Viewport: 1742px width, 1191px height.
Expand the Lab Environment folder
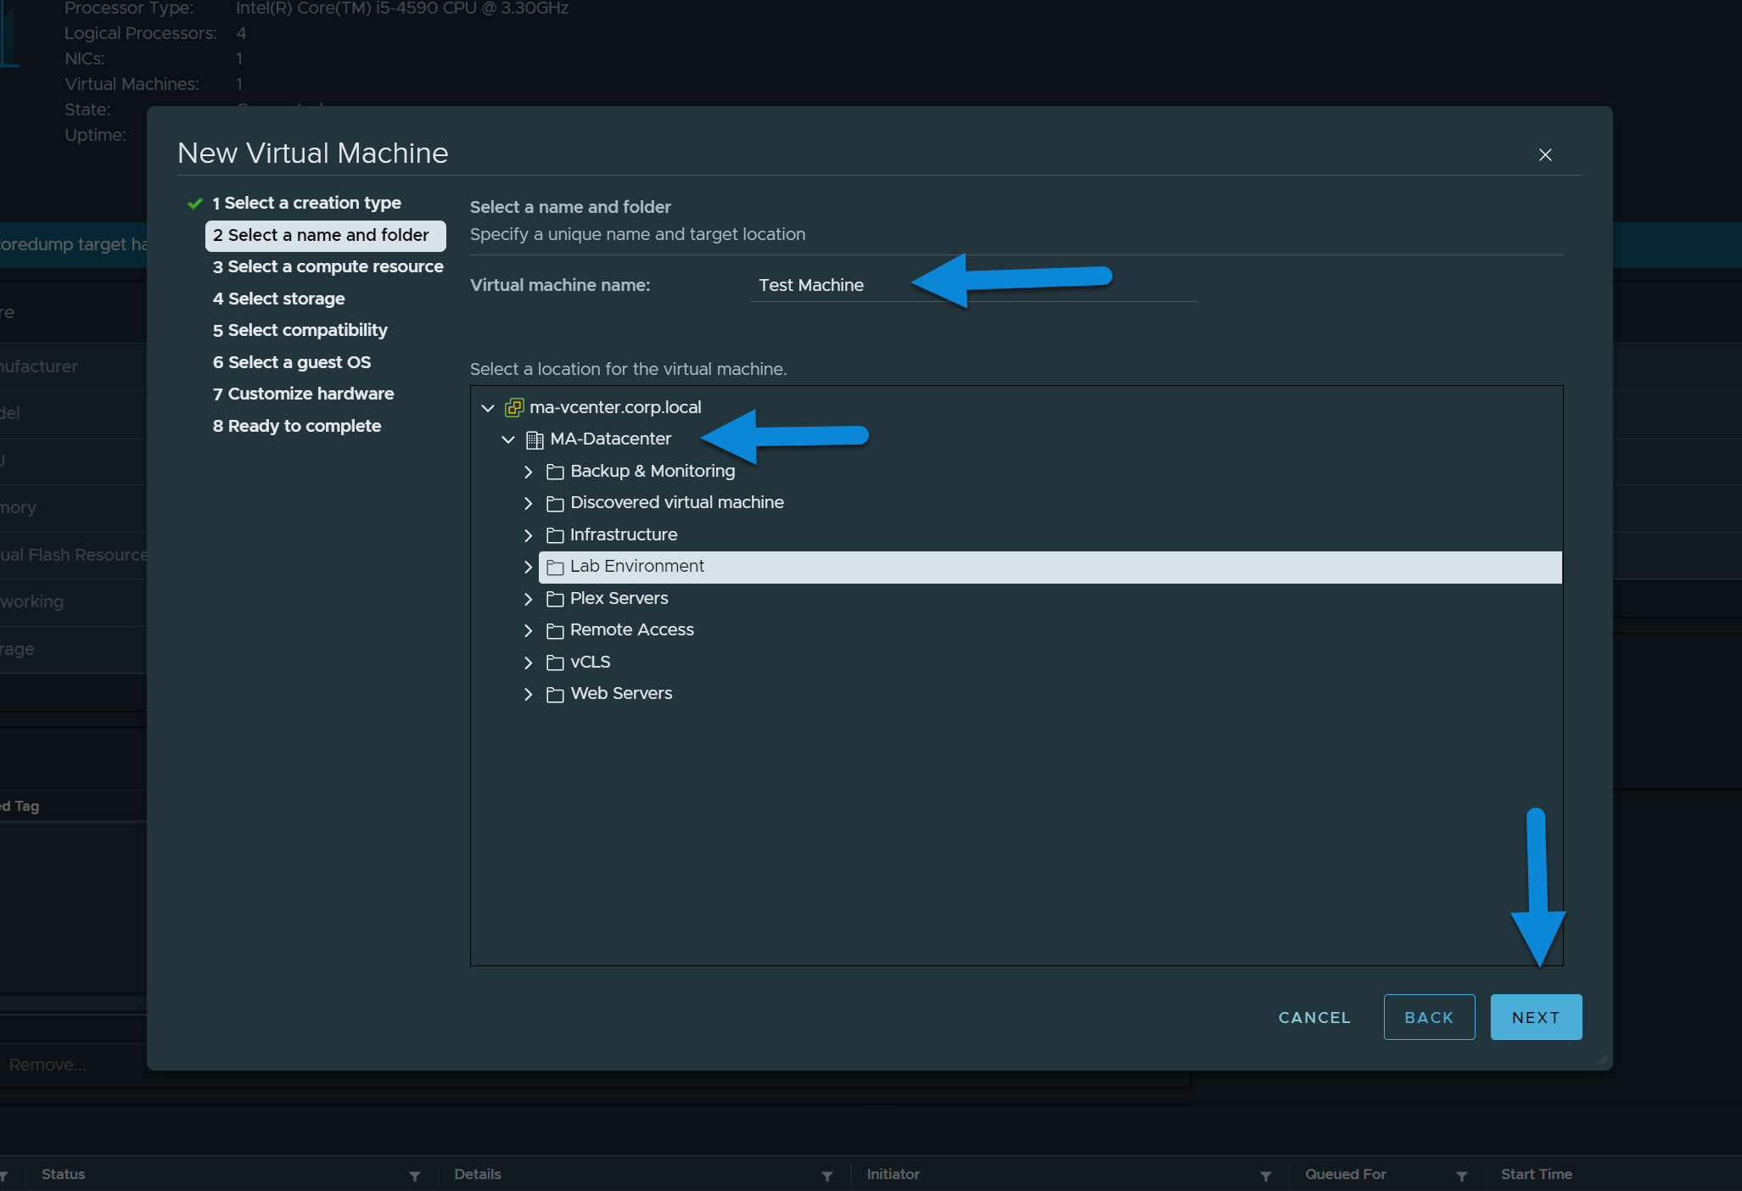click(x=529, y=567)
